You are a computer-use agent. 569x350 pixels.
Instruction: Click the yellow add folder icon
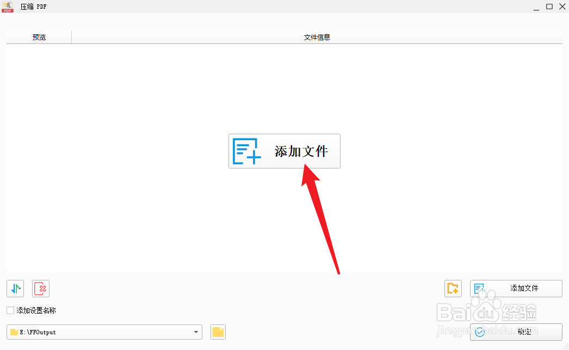(453, 289)
